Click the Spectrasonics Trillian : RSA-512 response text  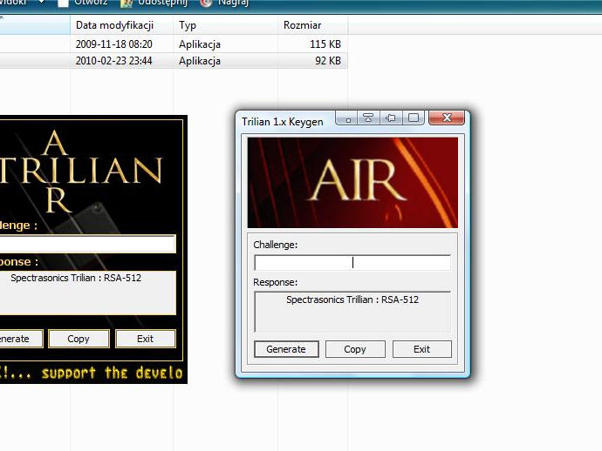[x=352, y=300]
